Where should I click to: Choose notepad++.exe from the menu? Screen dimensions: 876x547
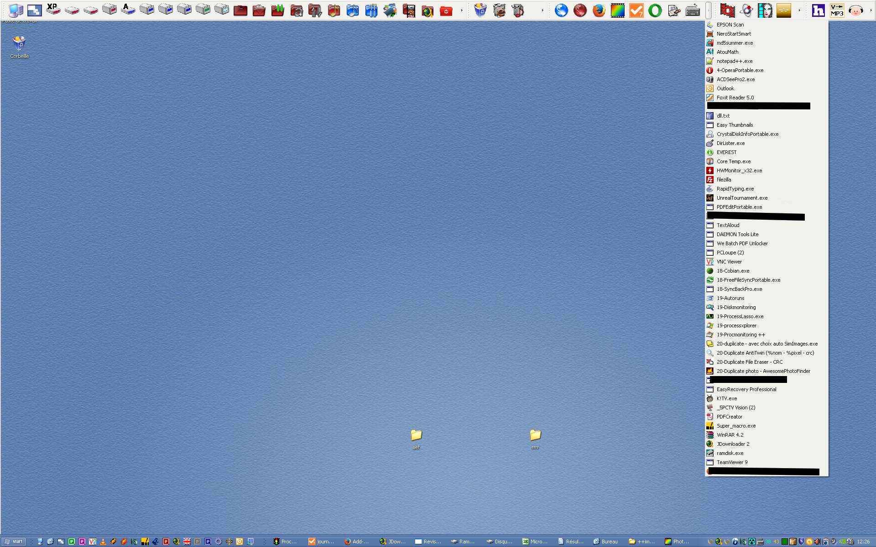pos(766,61)
